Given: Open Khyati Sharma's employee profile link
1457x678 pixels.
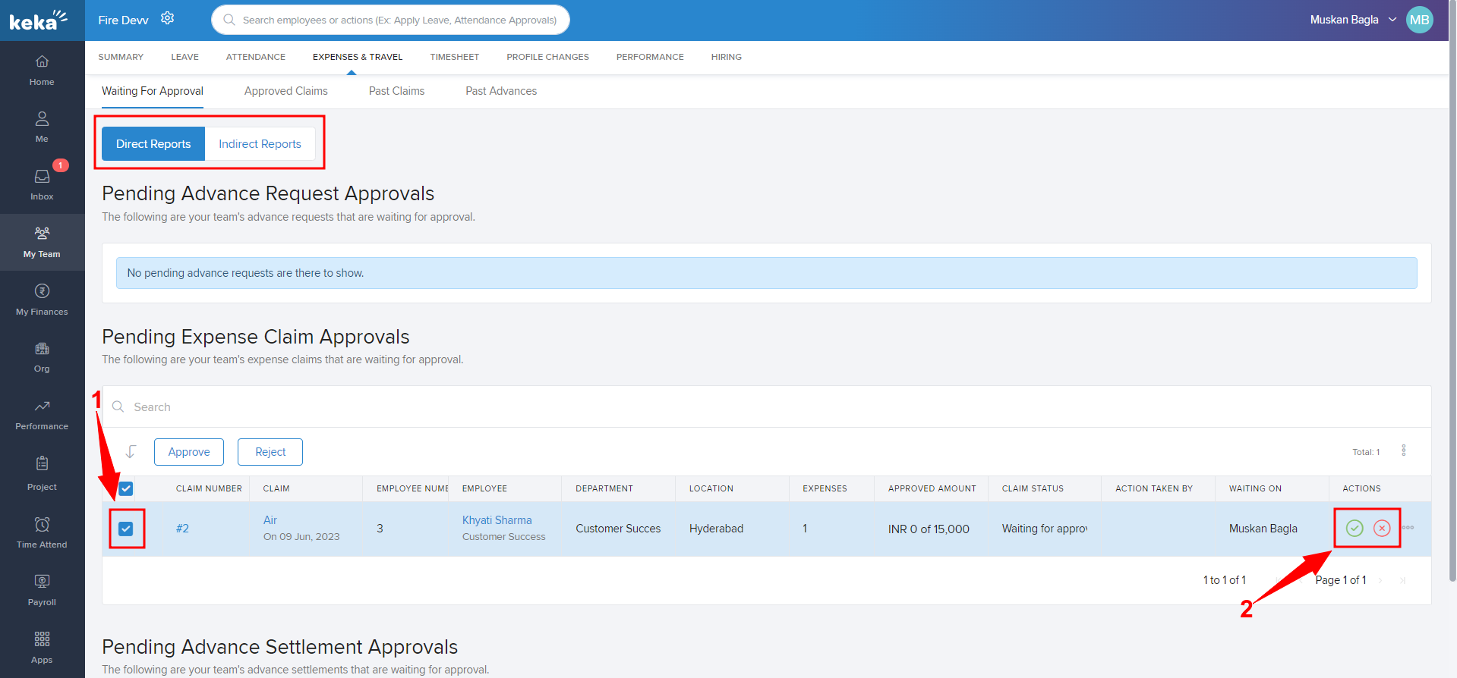Looking at the screenshot, I should coord(497,520).
